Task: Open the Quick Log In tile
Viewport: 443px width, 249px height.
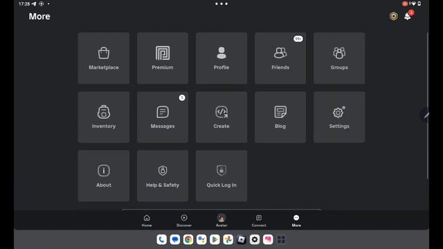Action: click(221, 176)
